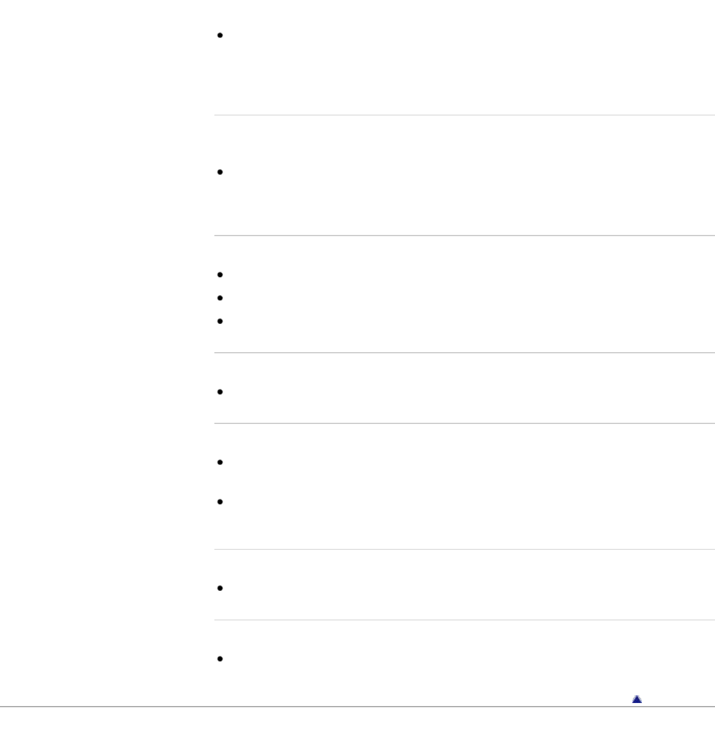
Task: Click the divider line directly below the three-bullet group
Action: [x=464, y=353]
